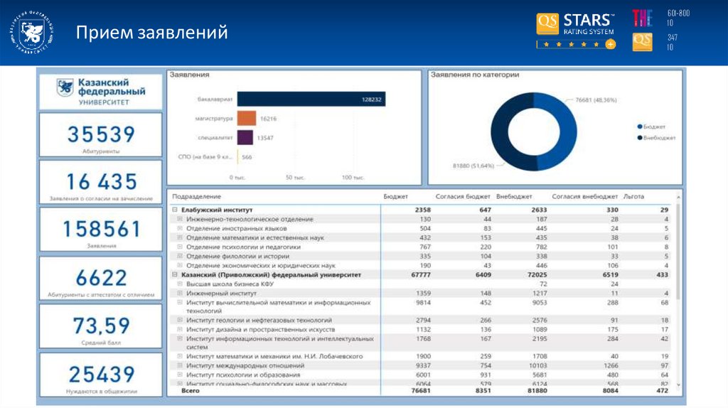
Task: Expand Отделение математики и естественных наук
Action: tap(180, 237)
